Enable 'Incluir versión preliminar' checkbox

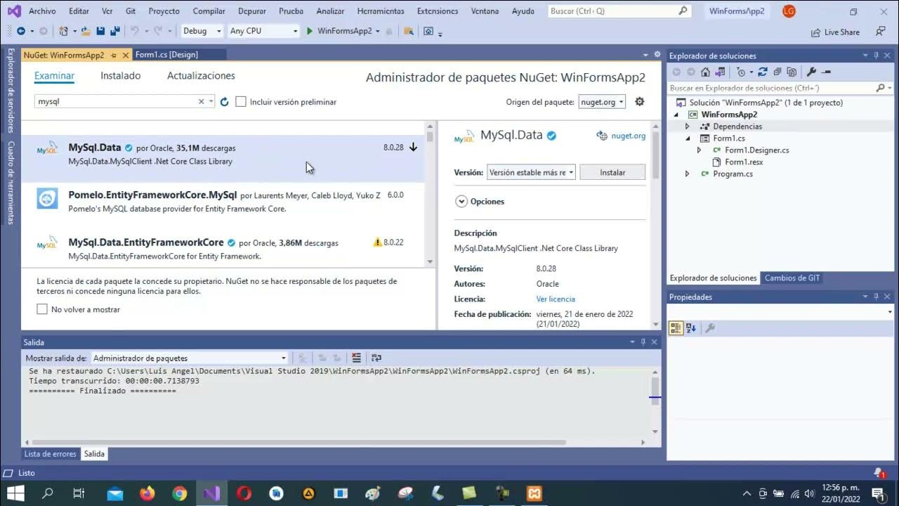coord(241,102)
